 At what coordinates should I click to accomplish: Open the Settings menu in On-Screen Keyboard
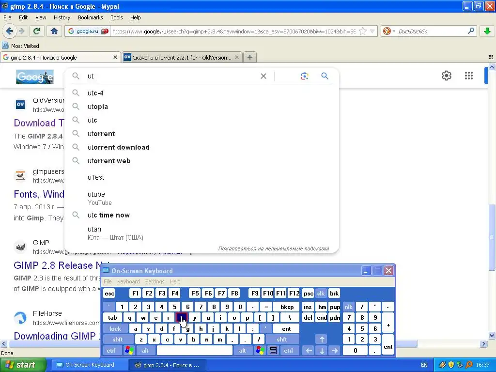155,281
